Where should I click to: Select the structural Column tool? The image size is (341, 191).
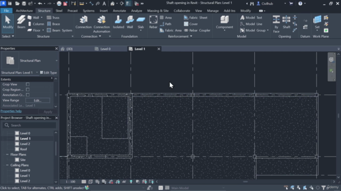click(36, 24)
